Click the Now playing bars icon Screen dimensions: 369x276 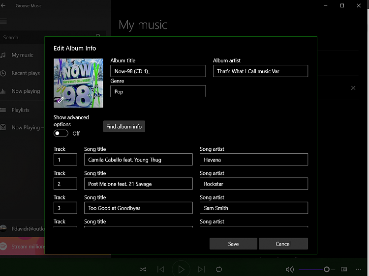click(3, 91)
